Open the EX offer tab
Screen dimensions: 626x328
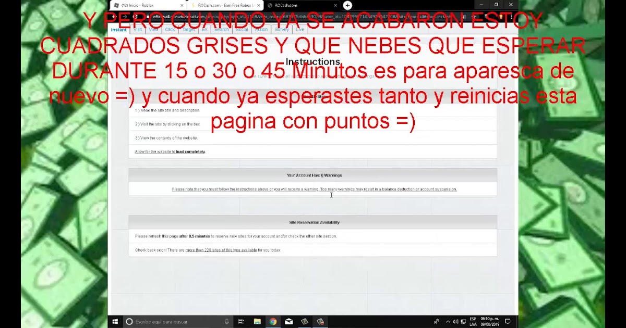tap(204, 30)
